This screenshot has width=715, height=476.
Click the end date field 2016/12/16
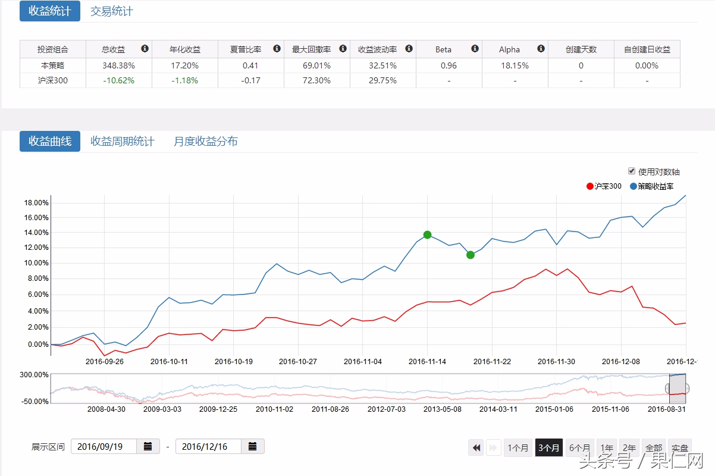point(209,446)
